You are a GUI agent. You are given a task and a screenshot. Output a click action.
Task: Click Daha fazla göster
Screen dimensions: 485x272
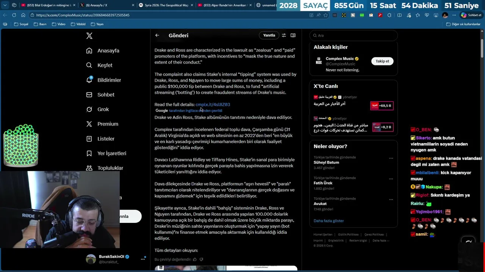tap(329, 221)
